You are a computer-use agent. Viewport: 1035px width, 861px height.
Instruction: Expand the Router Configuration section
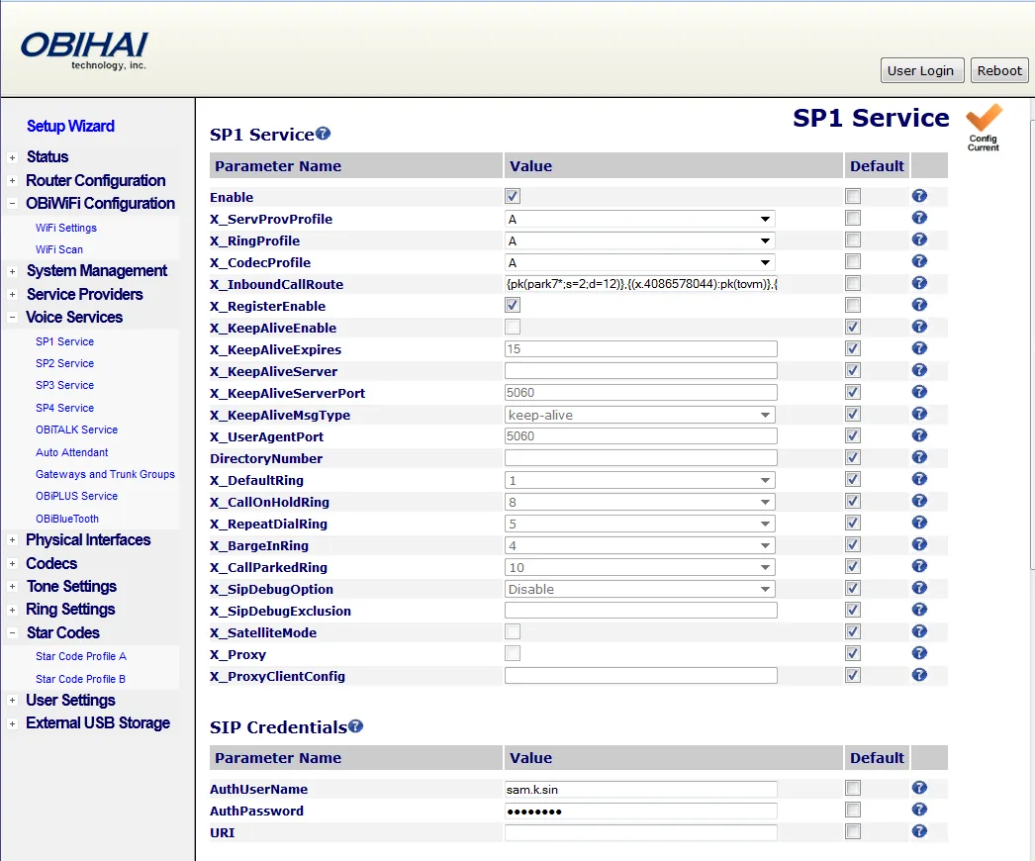[x=12, y=181]
